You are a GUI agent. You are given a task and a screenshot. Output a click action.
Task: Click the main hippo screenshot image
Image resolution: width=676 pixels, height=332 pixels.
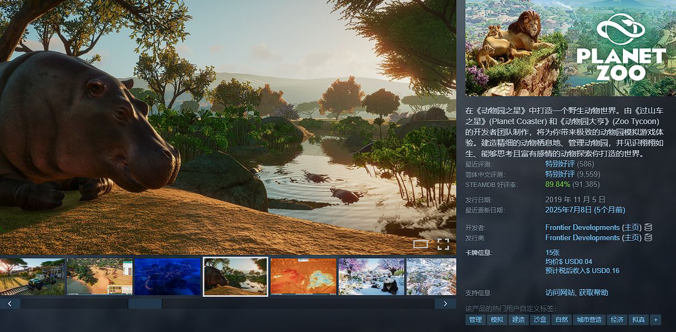click(x=228, y=127)
